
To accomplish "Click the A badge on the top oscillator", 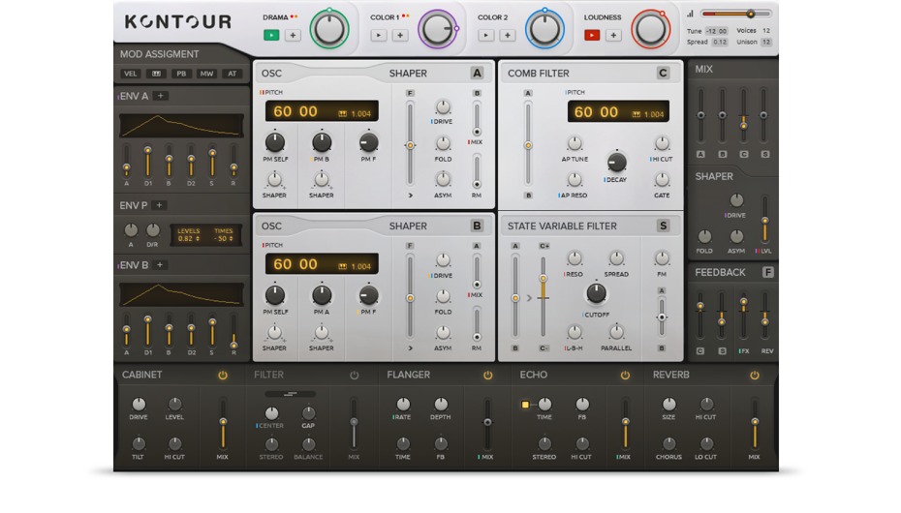I will tap(477, 73).
